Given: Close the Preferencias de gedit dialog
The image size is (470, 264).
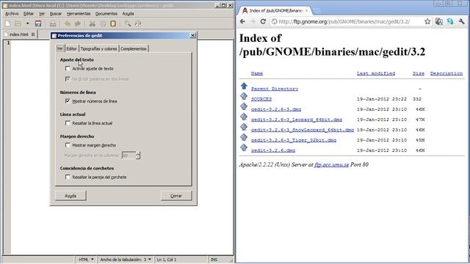Looking at the screenshot, I should click(x=192, y=35).
